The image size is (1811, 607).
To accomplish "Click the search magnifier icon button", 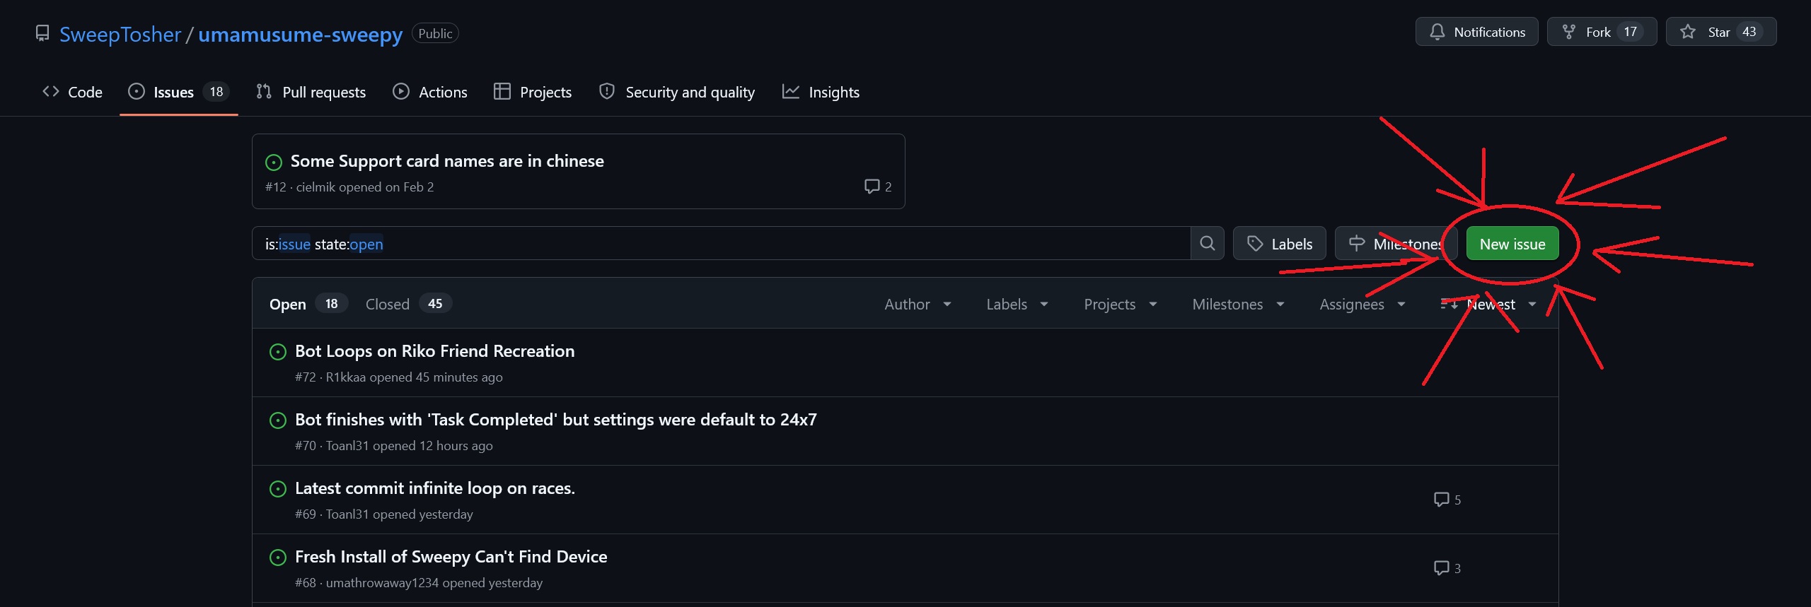I will 1208,244.
